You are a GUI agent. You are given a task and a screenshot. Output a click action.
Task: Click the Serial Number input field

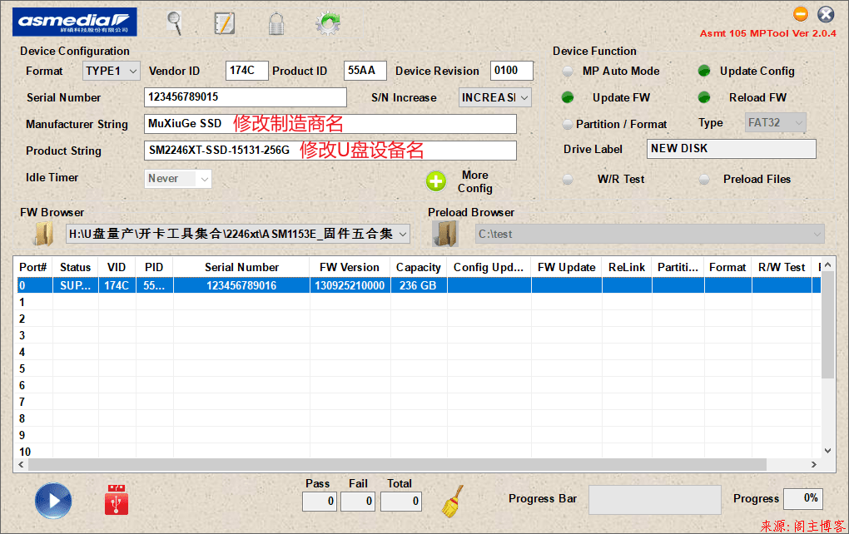(246, 96)
